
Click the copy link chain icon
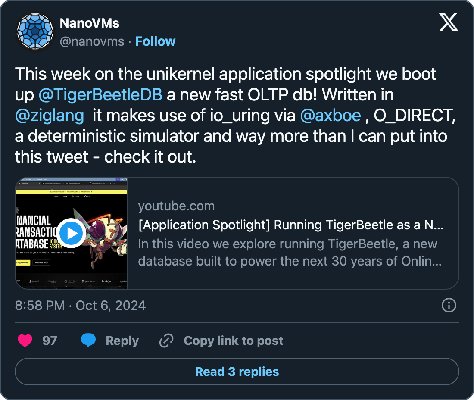(166, 341)
